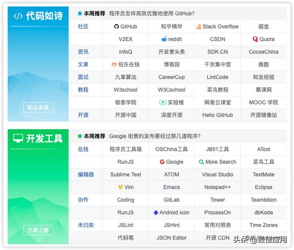The height and width of the screenshot is (250, 294).
Task: Open the 网易云课堂 link
Action: coord(217,102)
